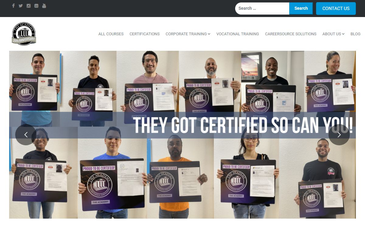Advance to next slide arrow
This screenshot has height=225, width=365.
click(339, 135)
